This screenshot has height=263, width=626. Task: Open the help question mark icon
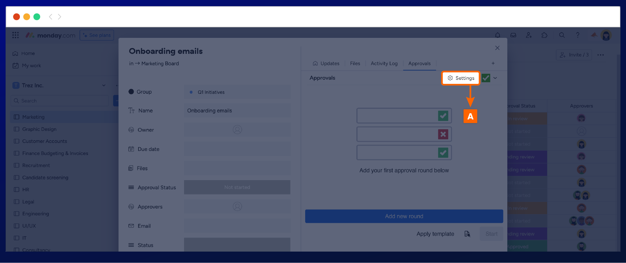tap(577, 35)
